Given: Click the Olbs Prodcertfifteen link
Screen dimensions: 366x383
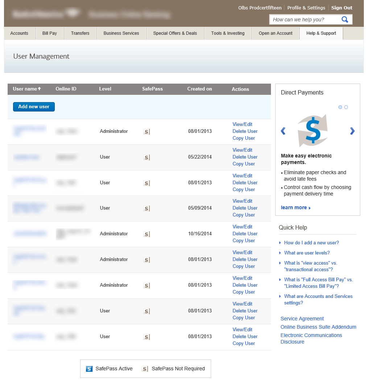Looking at the screenshot, I should coord(260,8).
